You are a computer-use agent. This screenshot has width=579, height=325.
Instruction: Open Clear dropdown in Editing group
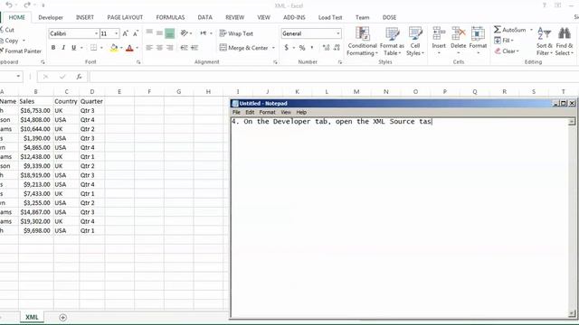pos(507,51)
